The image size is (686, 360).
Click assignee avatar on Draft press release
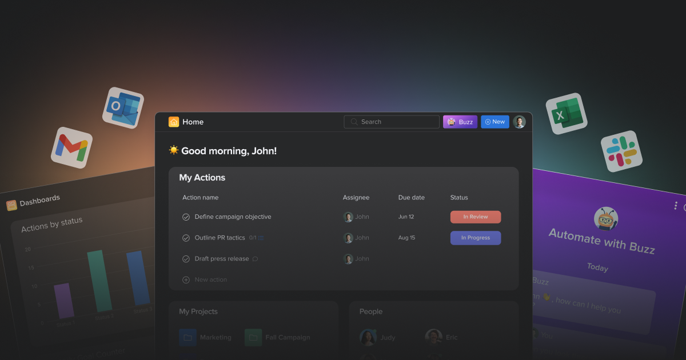[x=348, y=259]
